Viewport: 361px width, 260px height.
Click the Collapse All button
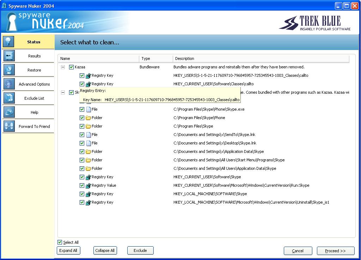click(105, 250)
